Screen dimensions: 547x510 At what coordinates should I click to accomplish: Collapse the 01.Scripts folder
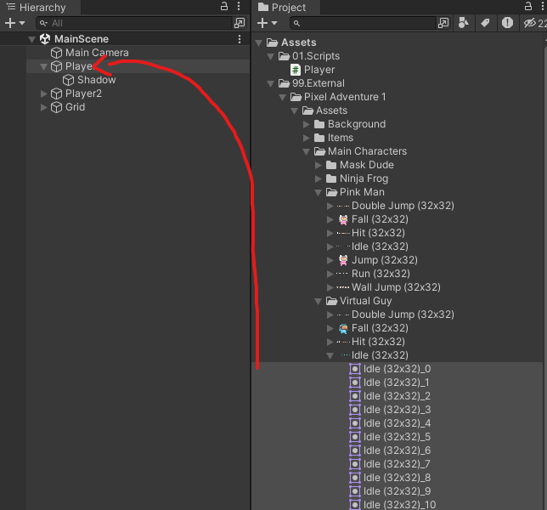point(270,57)
